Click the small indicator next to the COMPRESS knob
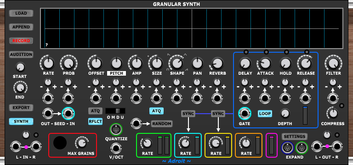353x165 pixels. pos(342,105)
